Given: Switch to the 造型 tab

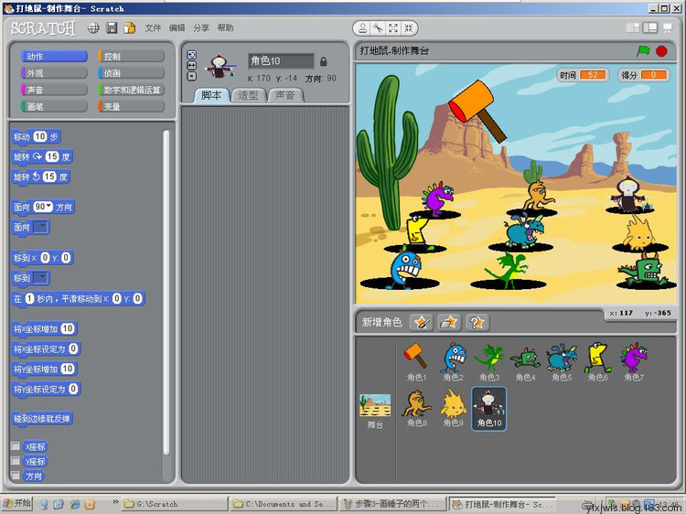Looking at the screenshot, I should (249, 95).
